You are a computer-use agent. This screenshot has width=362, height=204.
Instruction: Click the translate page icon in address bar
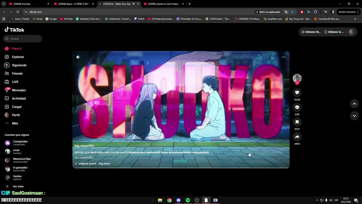[x=286, y=12]
